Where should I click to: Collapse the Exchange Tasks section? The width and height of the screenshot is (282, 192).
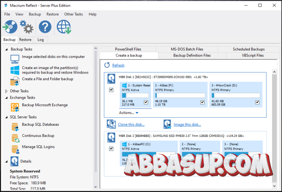tap(7, 98)
